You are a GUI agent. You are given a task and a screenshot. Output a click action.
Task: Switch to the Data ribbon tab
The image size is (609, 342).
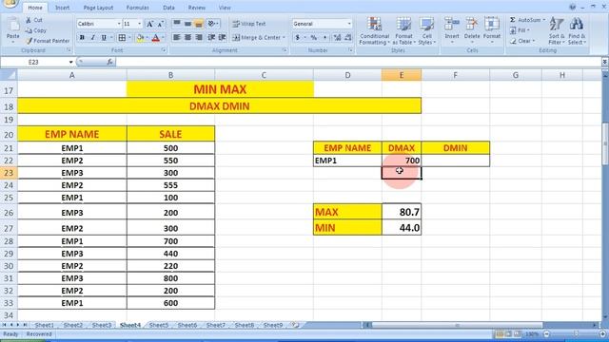click(x=168, y=8)
